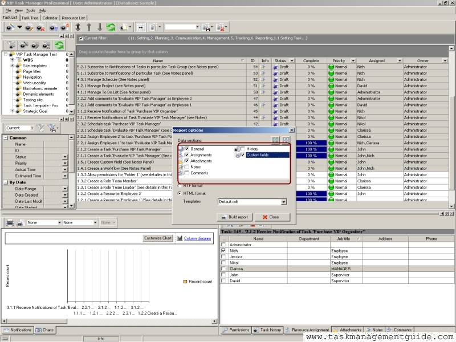Screen dimensions: 456x342
Task: Open the Column diagram link
Action: [197, 238]
